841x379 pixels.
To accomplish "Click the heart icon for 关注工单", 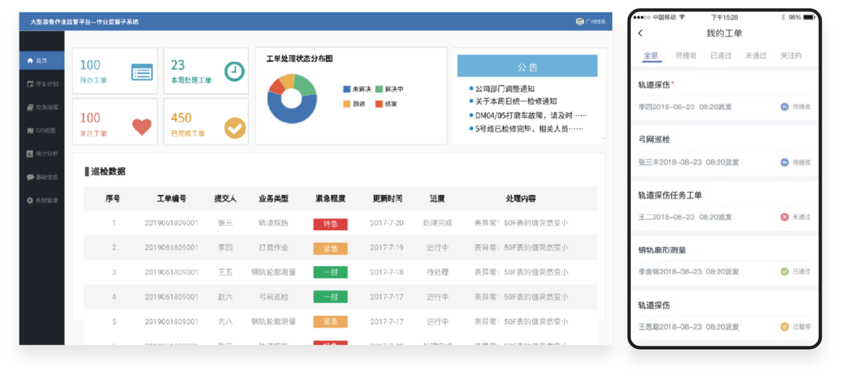I will (x=141, y=126).
